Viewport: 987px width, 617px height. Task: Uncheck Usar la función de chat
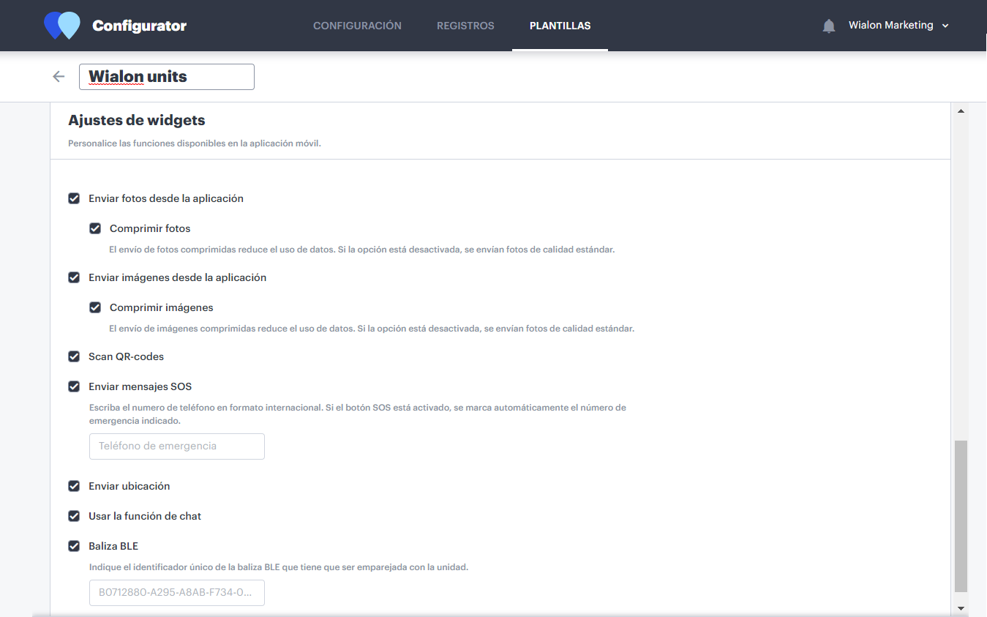(74, 516)
